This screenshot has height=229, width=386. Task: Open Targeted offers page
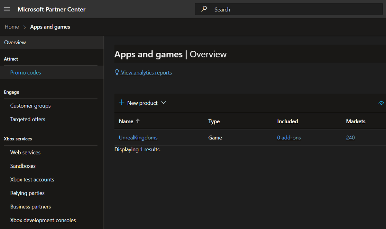click(x=28, y=119)
